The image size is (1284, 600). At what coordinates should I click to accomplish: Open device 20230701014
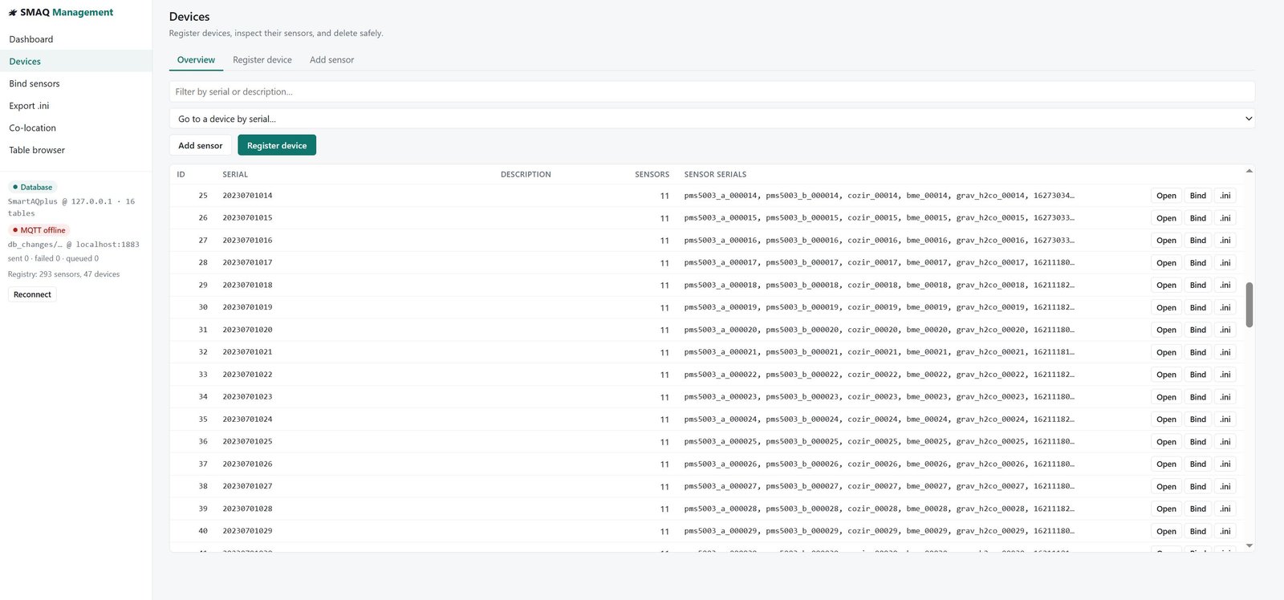tap(1166, 196)
